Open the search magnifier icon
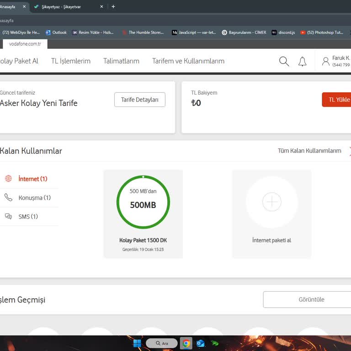Screen dimensions: 351x351 [x=284, y=61]
